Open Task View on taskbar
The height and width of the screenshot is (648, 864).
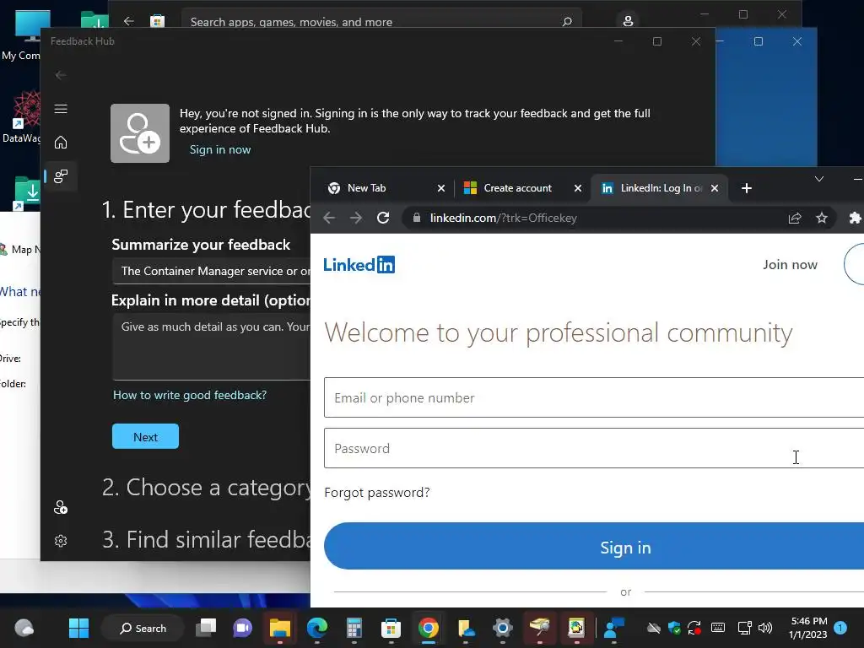(206, 628)
